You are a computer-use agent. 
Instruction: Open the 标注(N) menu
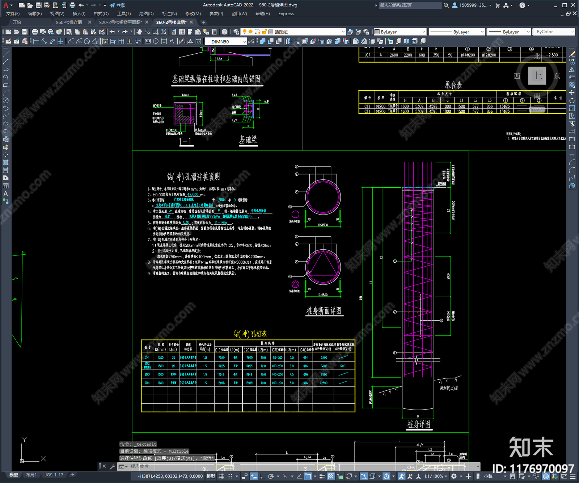click(x=169, y=13)
